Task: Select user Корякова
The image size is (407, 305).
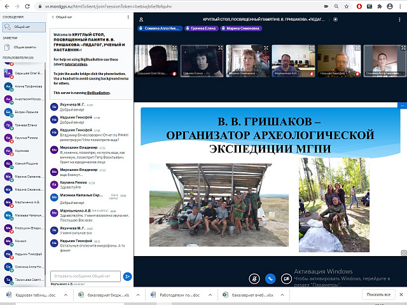Action: [24, 151]
